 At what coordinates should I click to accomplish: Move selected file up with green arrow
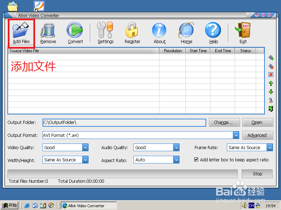coord(271,83)
